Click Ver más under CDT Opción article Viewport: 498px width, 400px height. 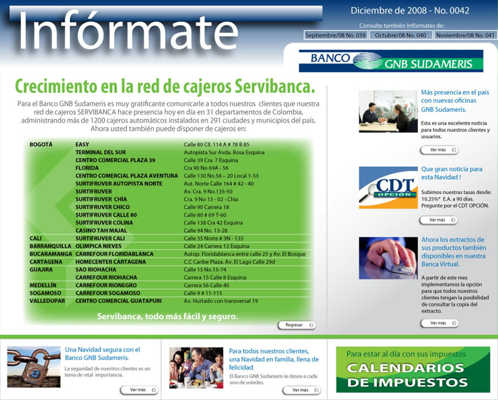[438, 220]
